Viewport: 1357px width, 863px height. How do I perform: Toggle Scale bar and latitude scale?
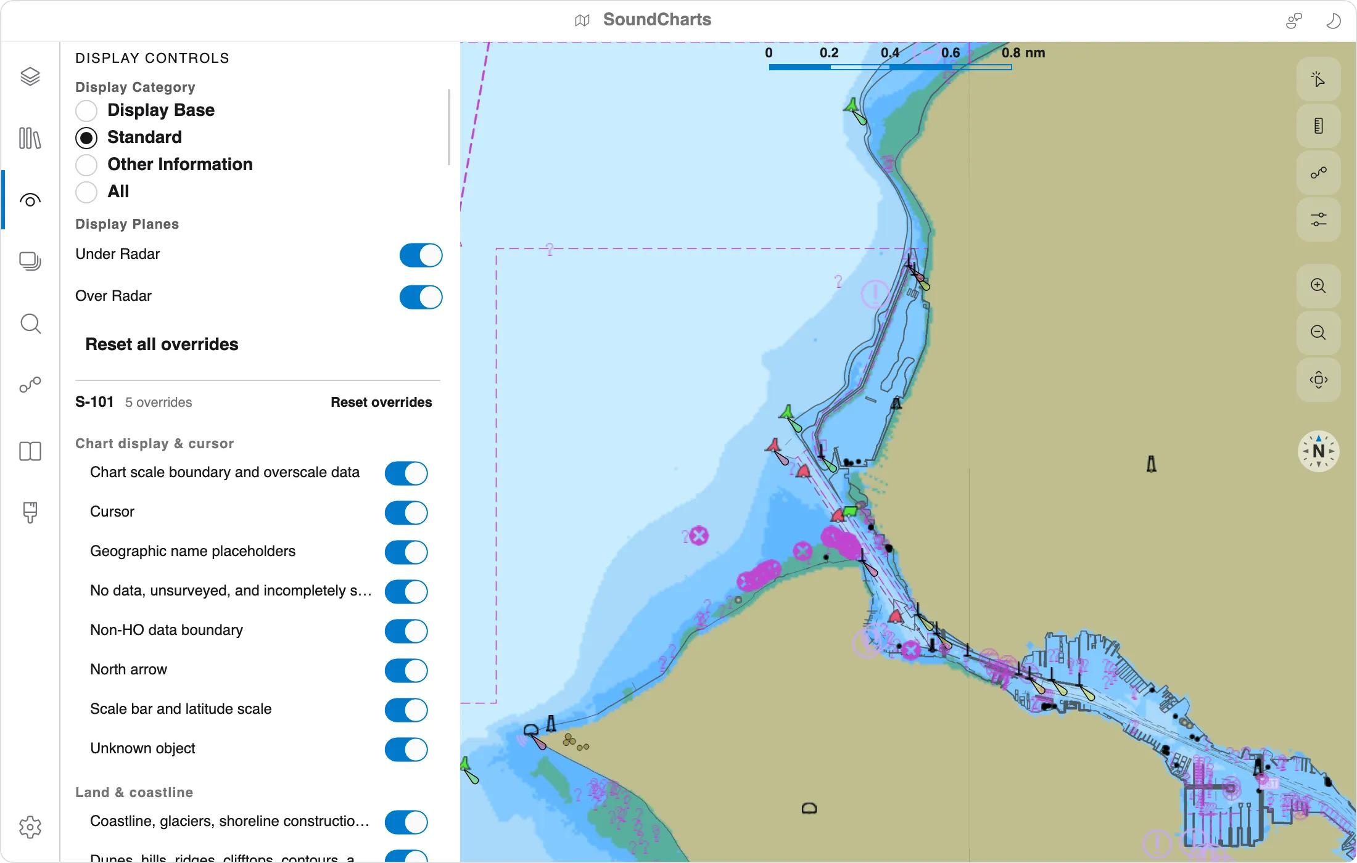pos(406,710)
